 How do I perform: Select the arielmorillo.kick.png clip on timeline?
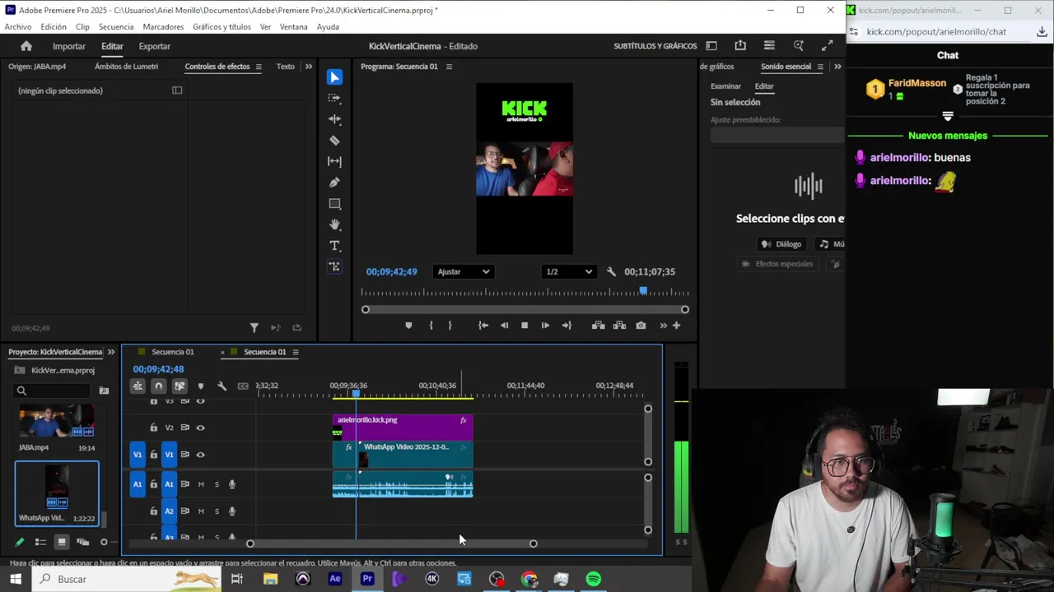click(x=403, y=428)
